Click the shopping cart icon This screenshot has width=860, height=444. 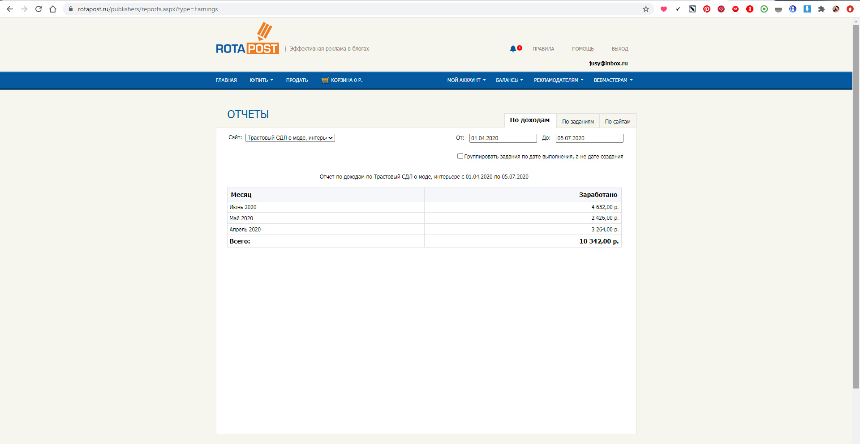coord(325,80)
